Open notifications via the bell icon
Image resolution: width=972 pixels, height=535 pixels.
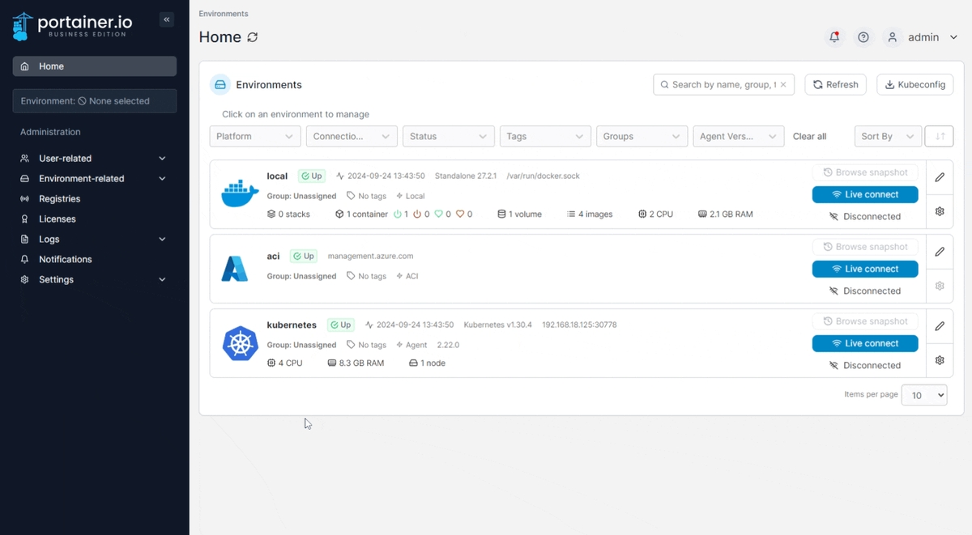click(x=834, y=36)
